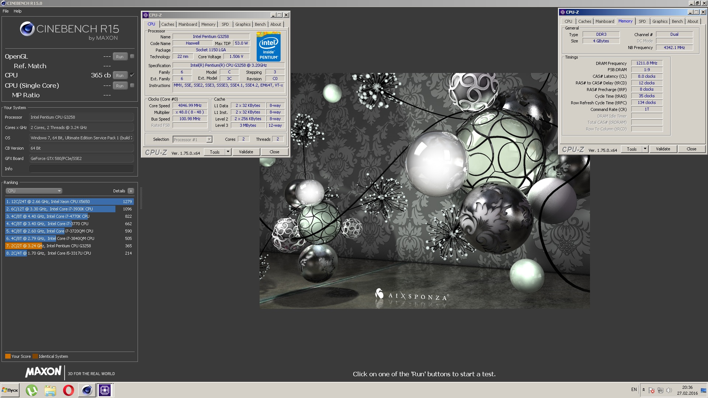Click CPU-Z title icon in left window

coord(146,15)
